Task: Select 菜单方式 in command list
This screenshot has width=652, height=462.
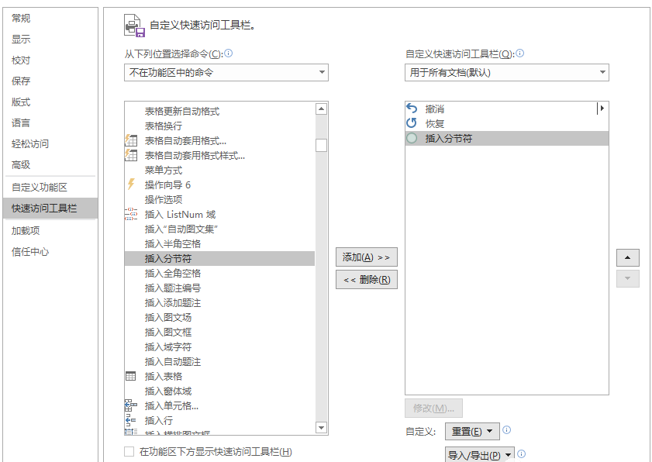Action: pos(219,170)
